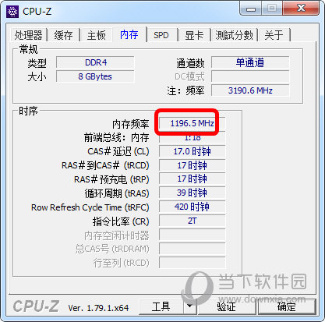The image size is (325, 322).
Task: Close the CPU-Z window
Action: coord(301,9)
